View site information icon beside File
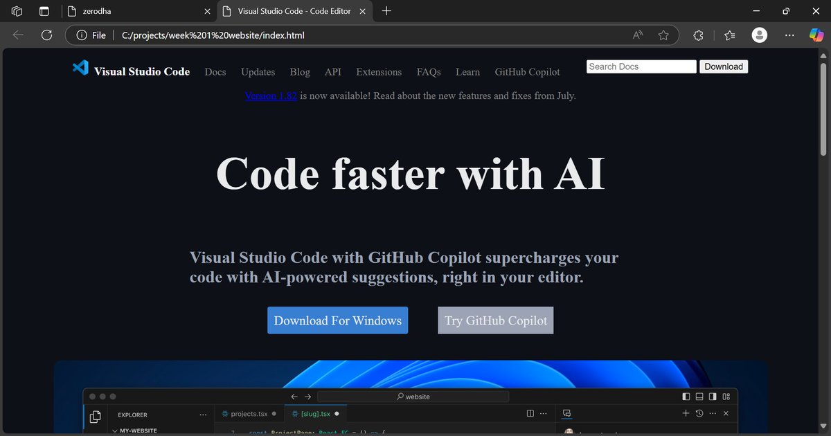The image size is (831, 436). coord(81,35)
